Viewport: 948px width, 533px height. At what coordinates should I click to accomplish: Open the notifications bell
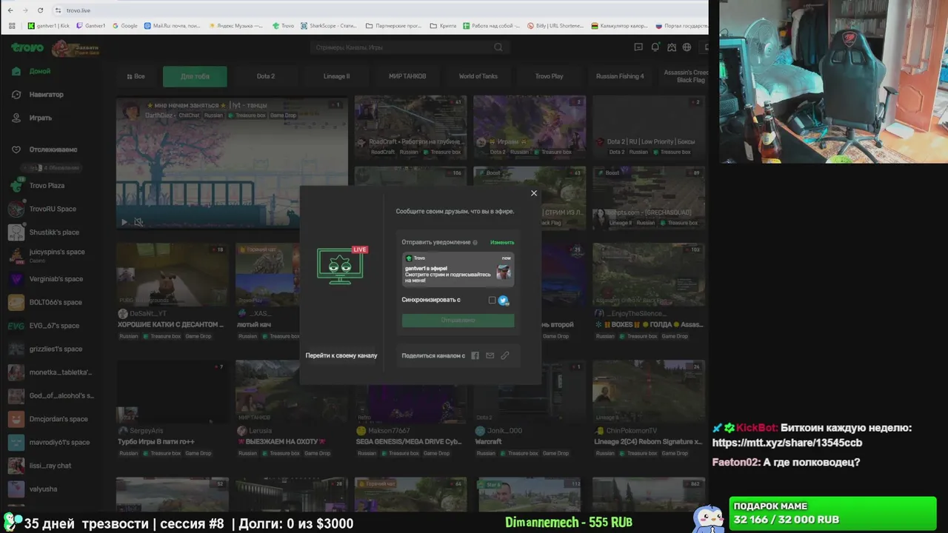click(655, 47)
